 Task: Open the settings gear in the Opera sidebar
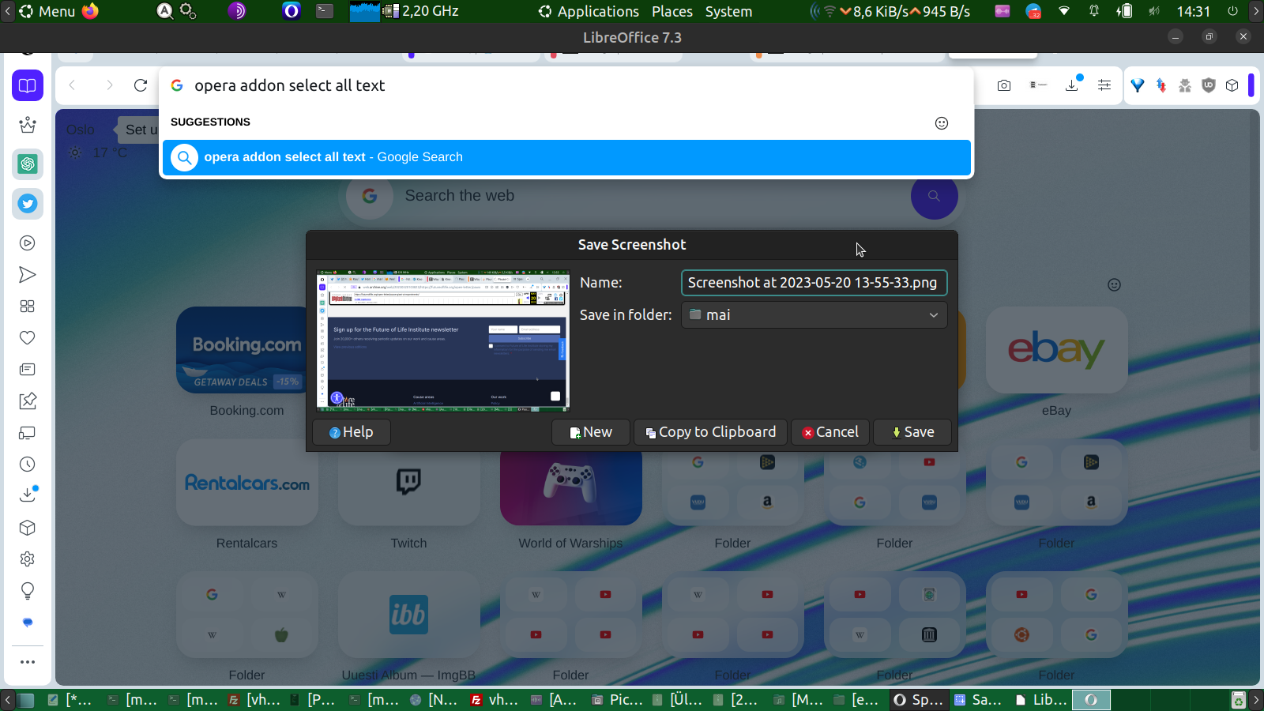pos(28,559)
